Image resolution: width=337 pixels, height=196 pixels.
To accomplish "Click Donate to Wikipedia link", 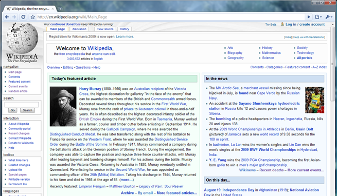I will pos(21,143).
